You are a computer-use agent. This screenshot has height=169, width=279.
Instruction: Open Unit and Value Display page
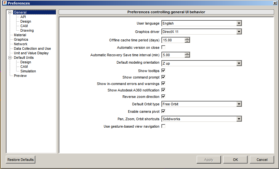[x=31, y=53]
